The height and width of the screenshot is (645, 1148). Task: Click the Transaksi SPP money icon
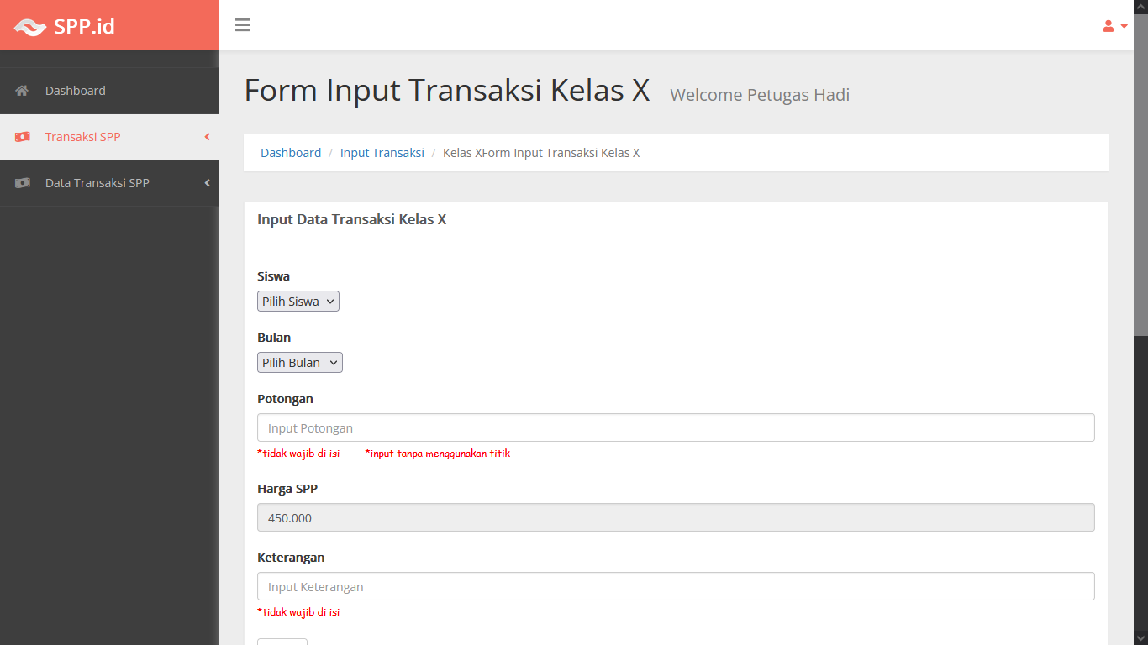22,137
